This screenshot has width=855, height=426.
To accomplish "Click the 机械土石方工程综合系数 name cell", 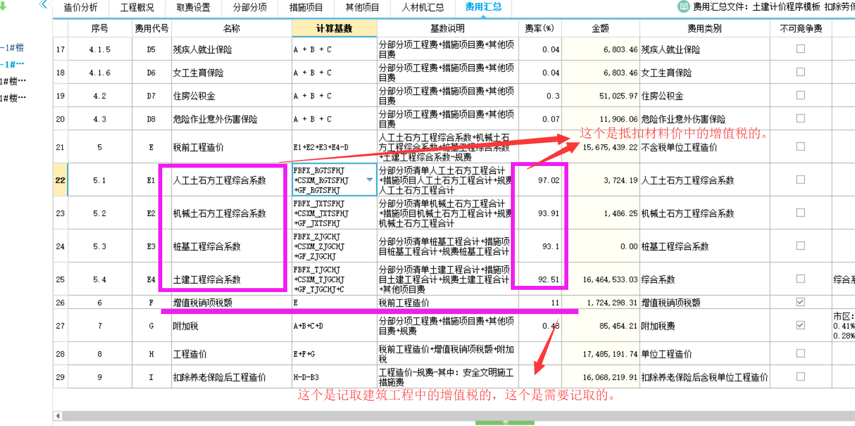I will point(231,213).
